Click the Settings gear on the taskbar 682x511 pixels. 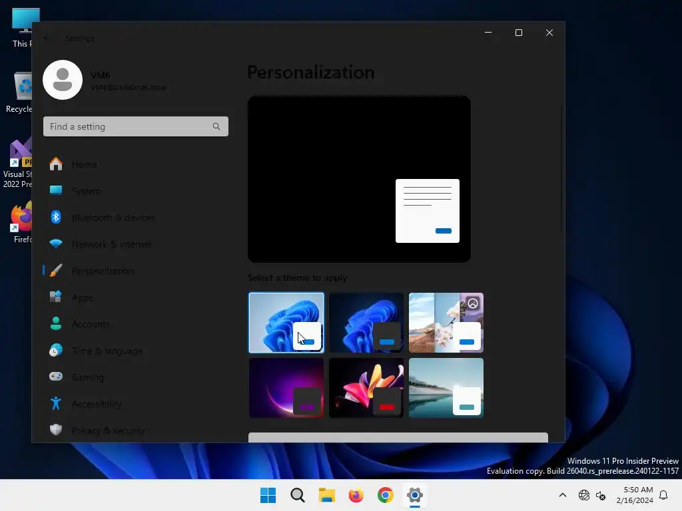click(x=414, y=495)
